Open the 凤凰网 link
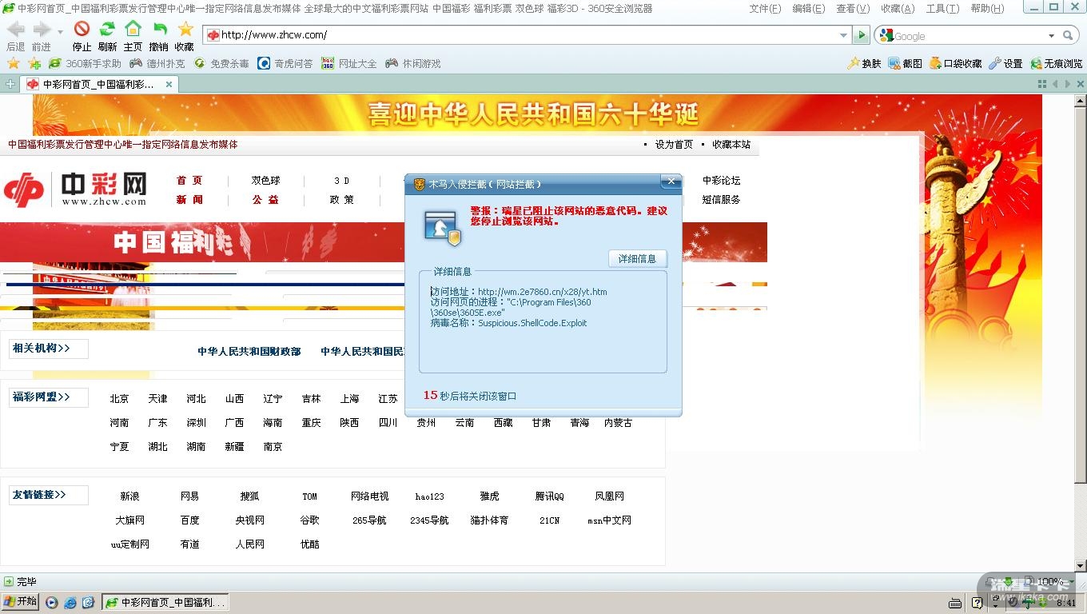 pyautogui.click(x=610, y=496)
